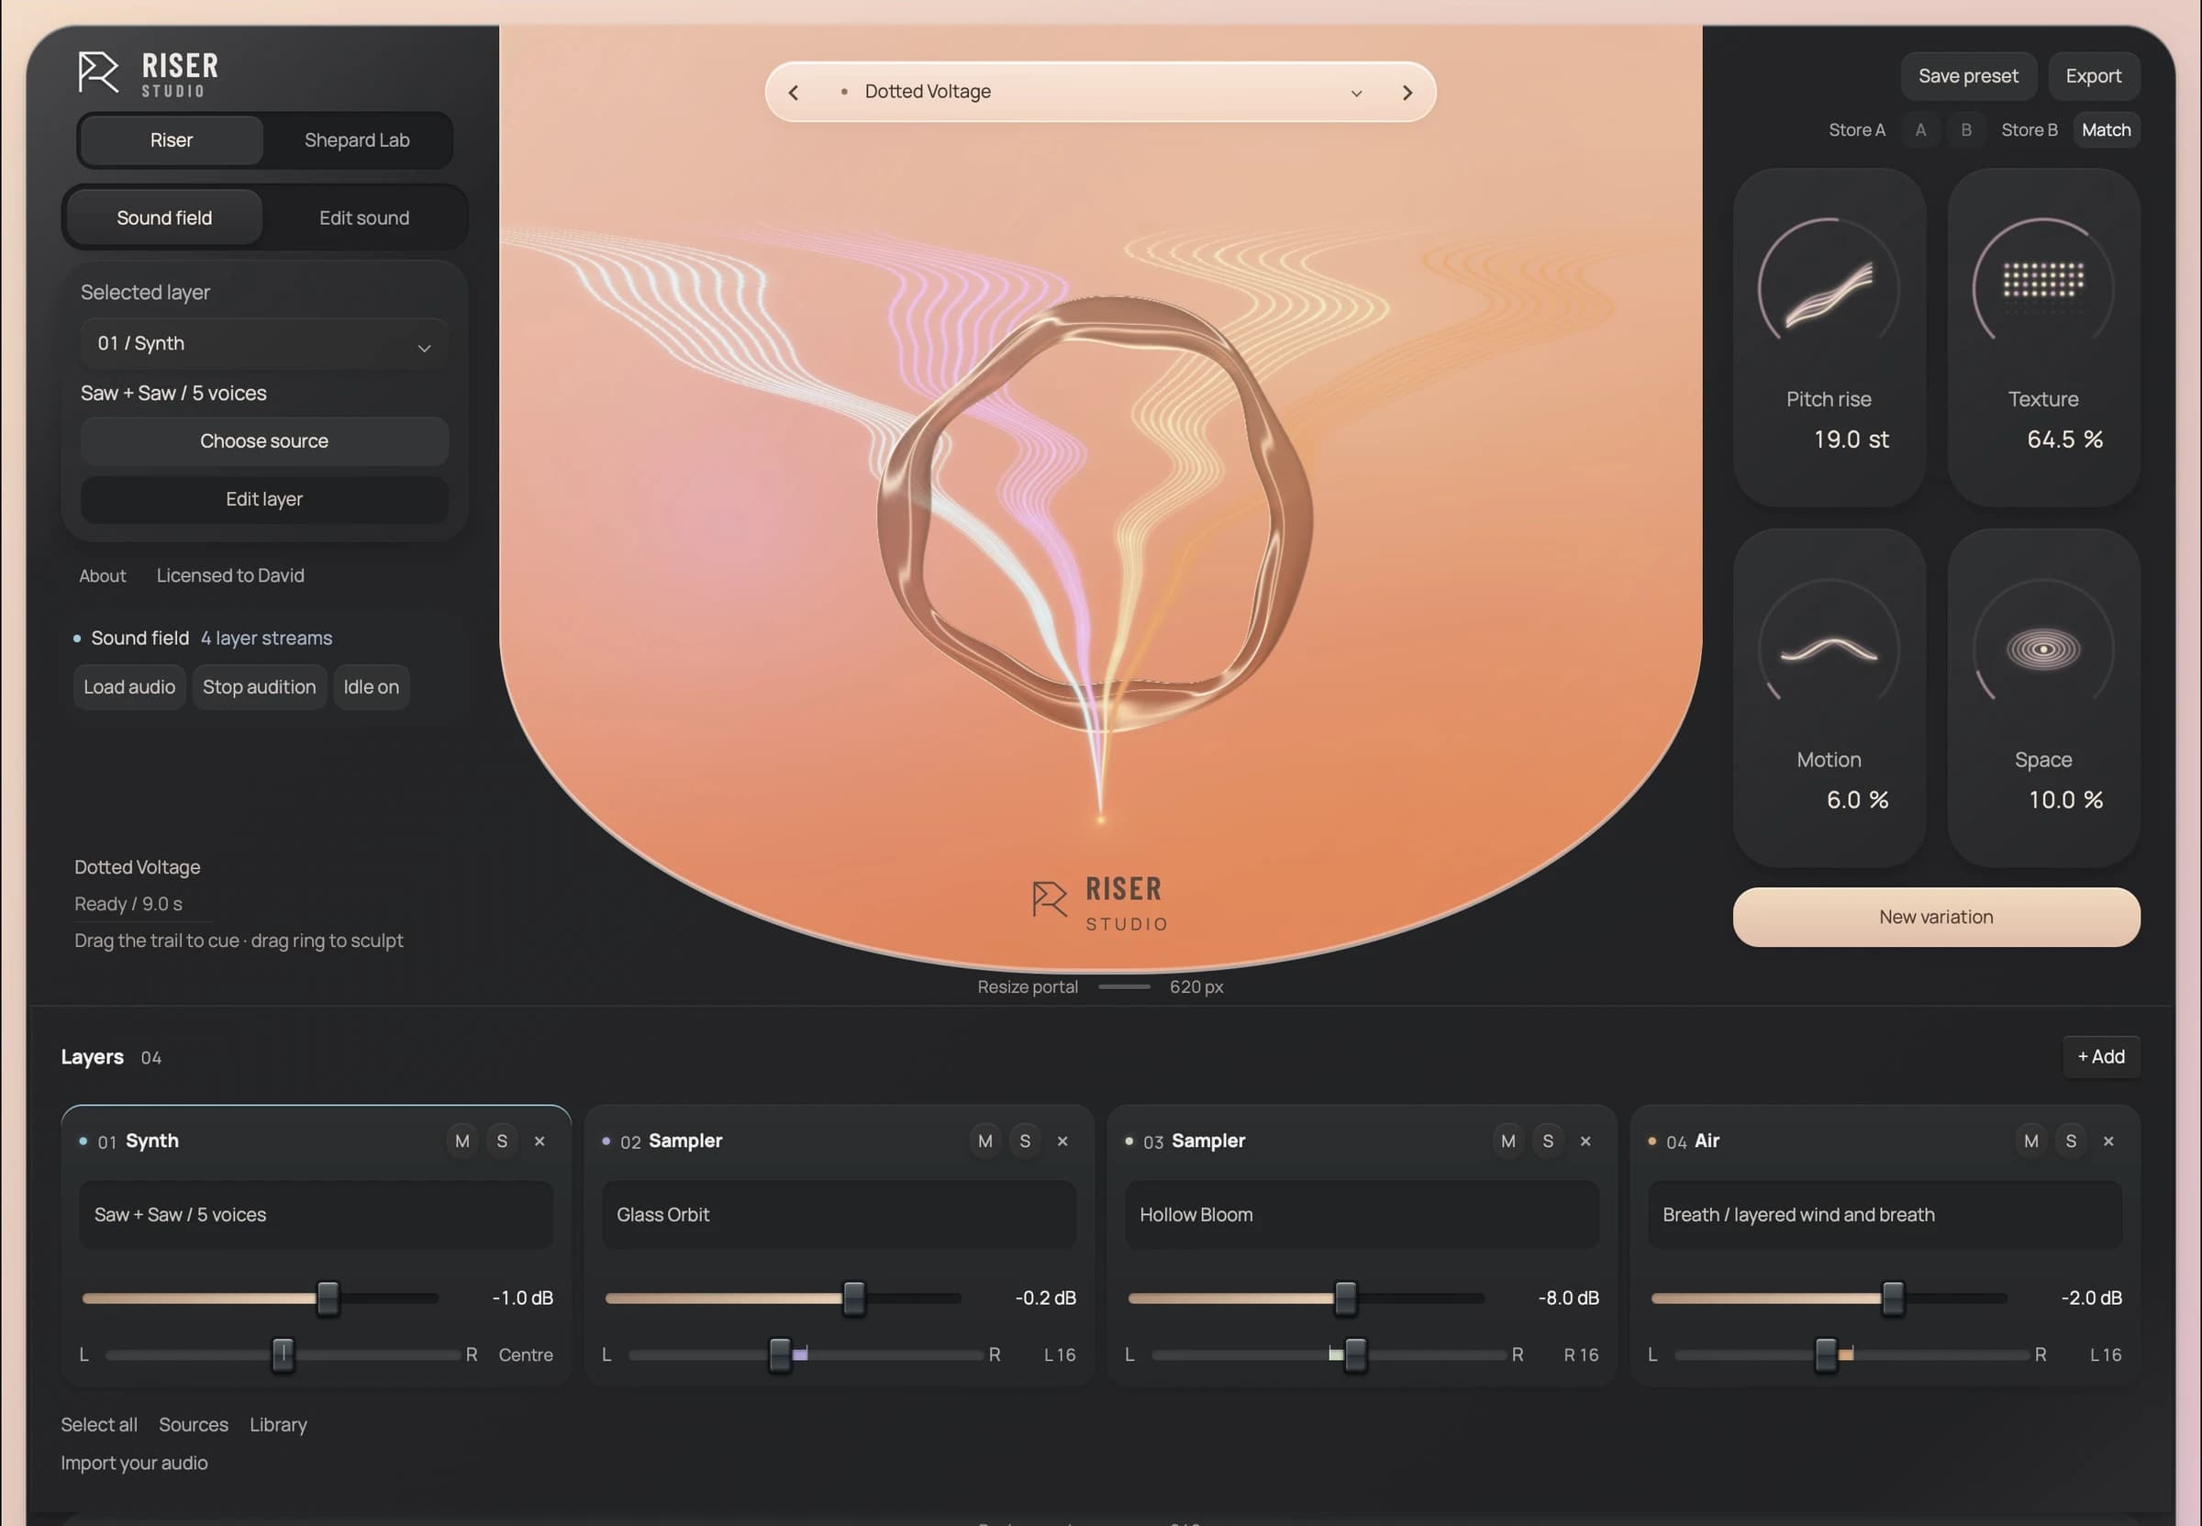This screenshot has height=1526, width=2202.
Task: Go to previous preset arrow
Action: coord(794,93)
